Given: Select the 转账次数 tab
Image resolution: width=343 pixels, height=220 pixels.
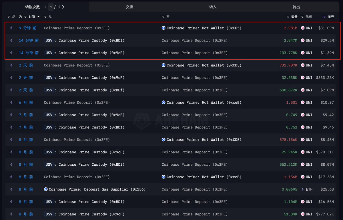Looking at the screenshot, I should [x=33, y=7].
